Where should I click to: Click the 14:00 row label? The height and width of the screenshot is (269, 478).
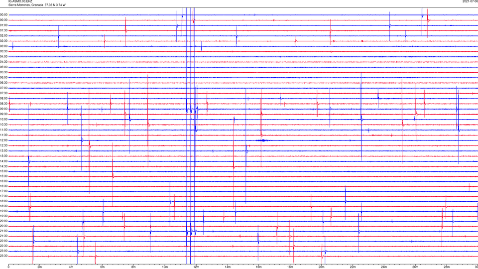pos(4,161)
